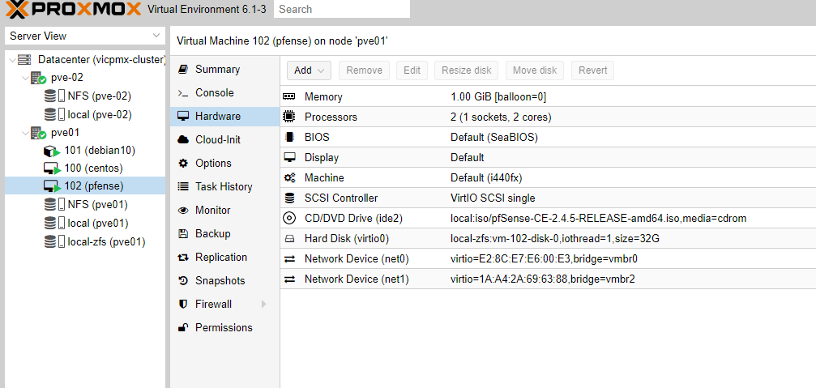Click NFS (pve01) storage icon
Image resolution: width=816 pixels, height=388 pixels.
(54, 204)
